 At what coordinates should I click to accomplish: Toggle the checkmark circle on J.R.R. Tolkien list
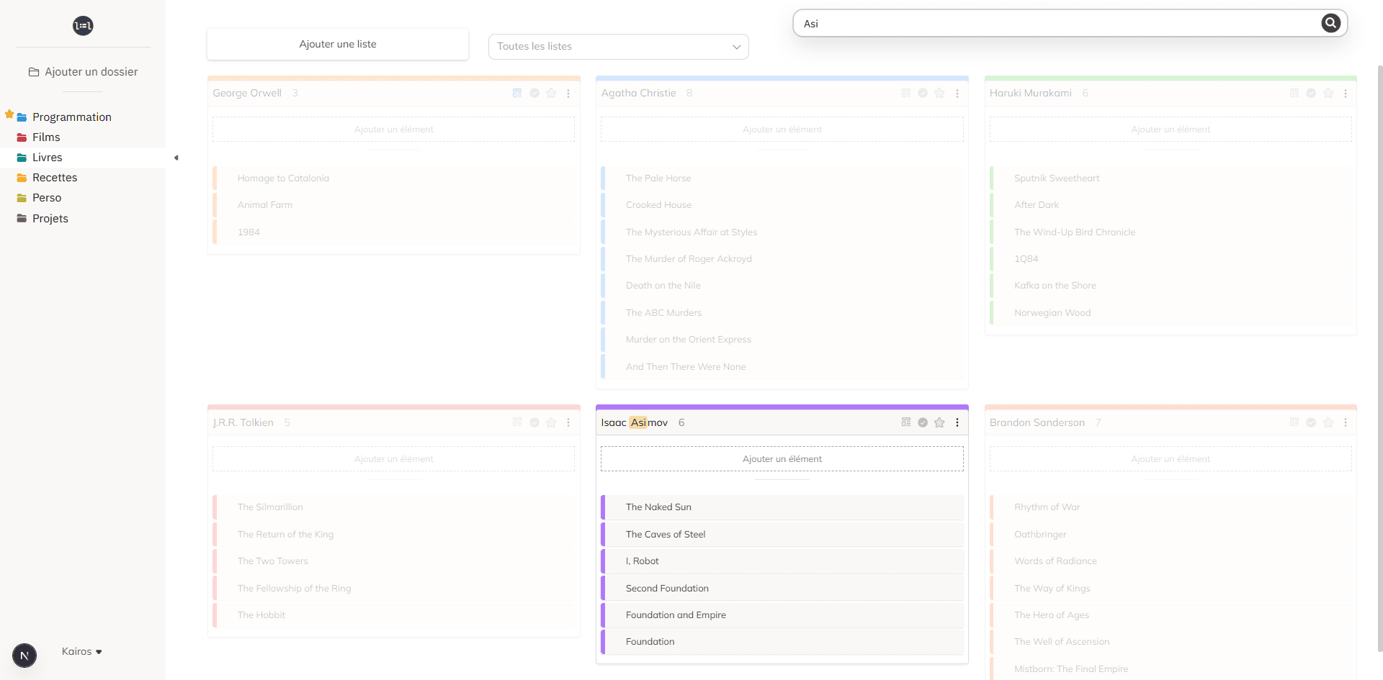click(x=534, y=422)
